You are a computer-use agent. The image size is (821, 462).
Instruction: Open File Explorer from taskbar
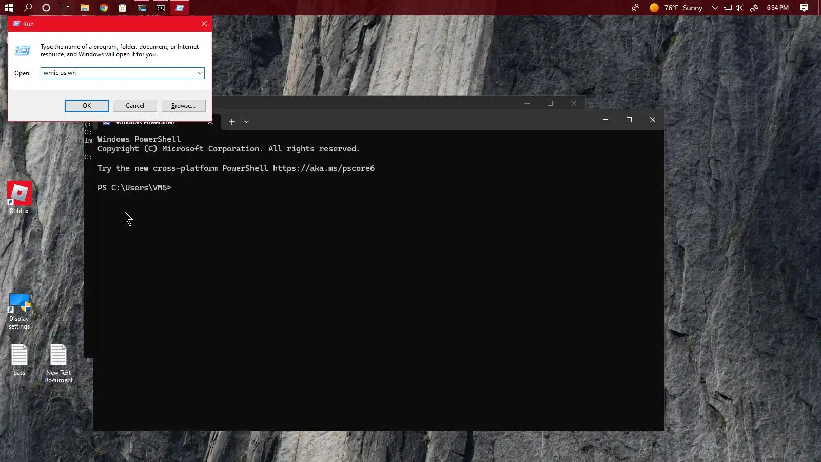pos(85,8)
